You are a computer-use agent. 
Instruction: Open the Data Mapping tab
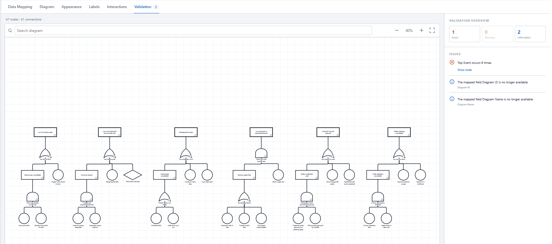click(20, 7)
